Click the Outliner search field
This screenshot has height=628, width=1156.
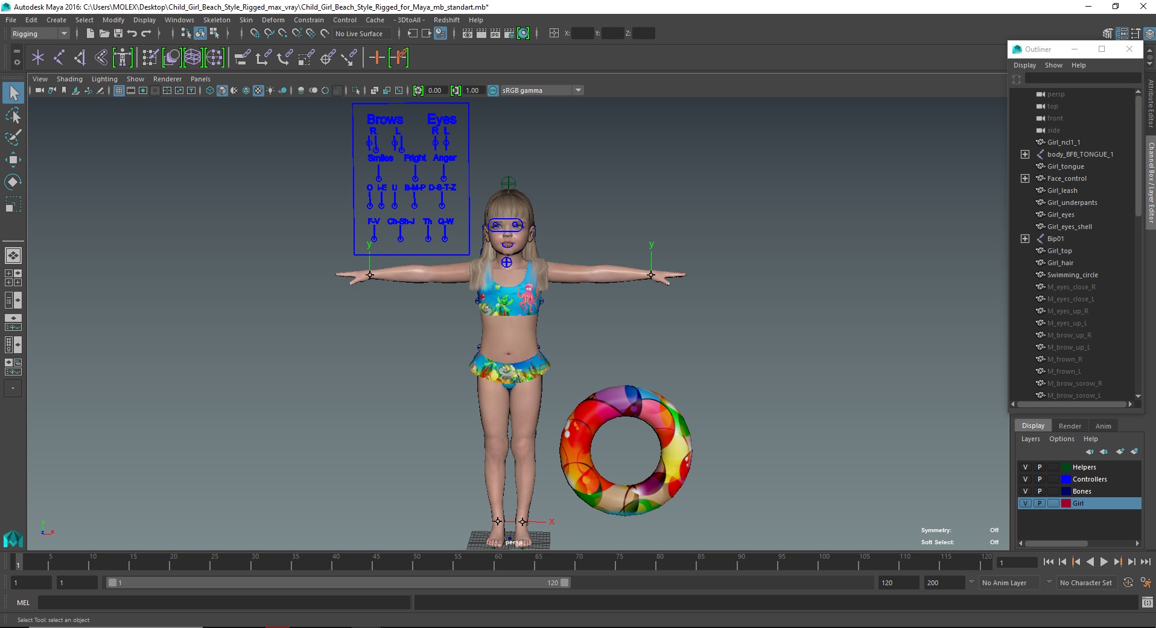tap(1083, 79)
